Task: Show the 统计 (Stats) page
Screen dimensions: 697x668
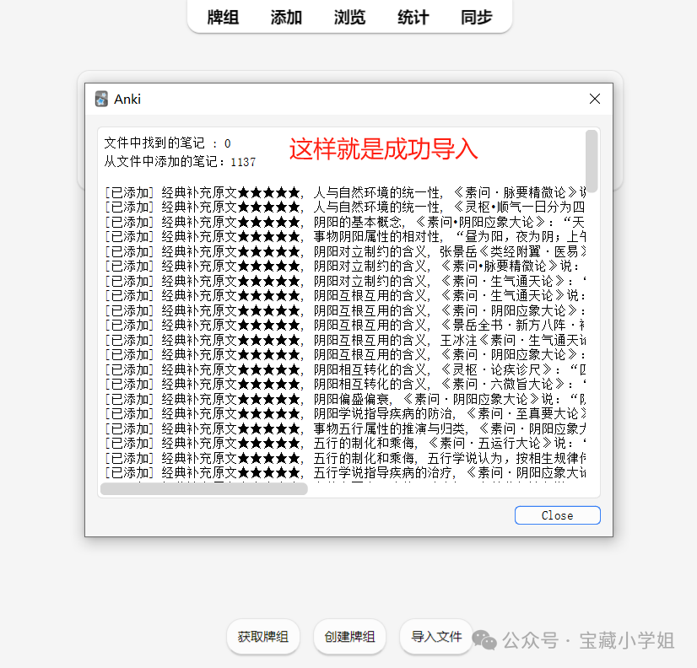Action: click(413, 17)
